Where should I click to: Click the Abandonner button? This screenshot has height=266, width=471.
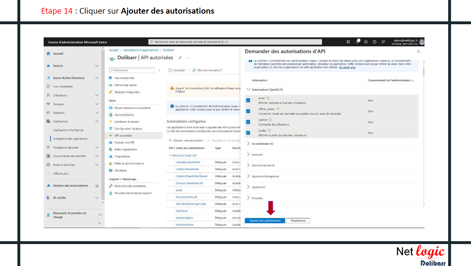[x=298, y=221]
